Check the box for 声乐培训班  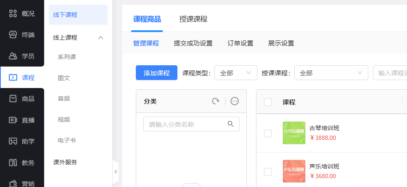pyautogui.click(x=268, y=172)
